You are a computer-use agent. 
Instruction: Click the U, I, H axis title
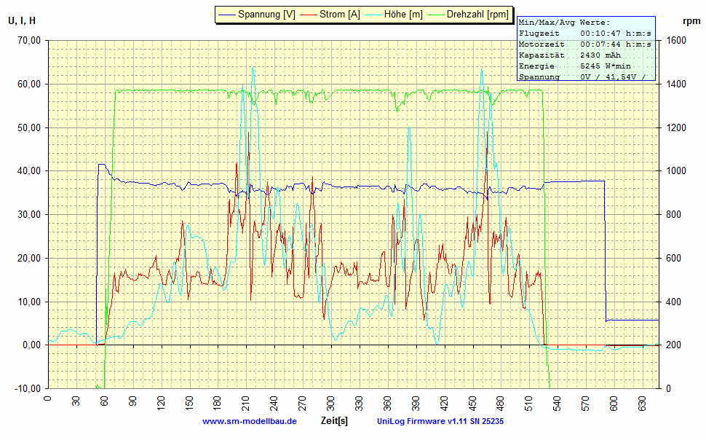[22, 20]
